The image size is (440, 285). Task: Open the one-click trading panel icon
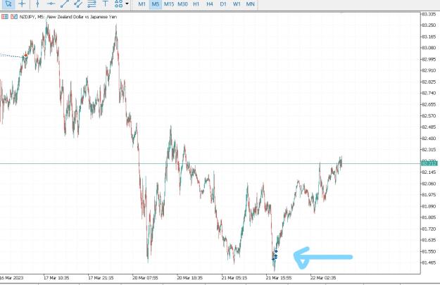point(4,17)
